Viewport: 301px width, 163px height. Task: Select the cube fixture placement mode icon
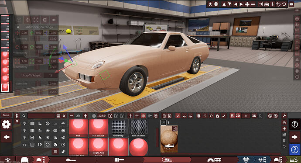click(19, 20)
